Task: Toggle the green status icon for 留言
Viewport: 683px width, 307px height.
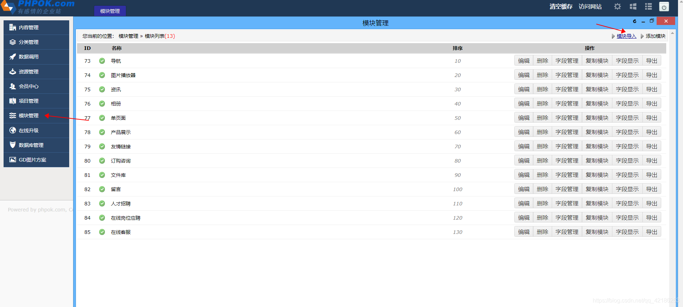Action: 102,189
